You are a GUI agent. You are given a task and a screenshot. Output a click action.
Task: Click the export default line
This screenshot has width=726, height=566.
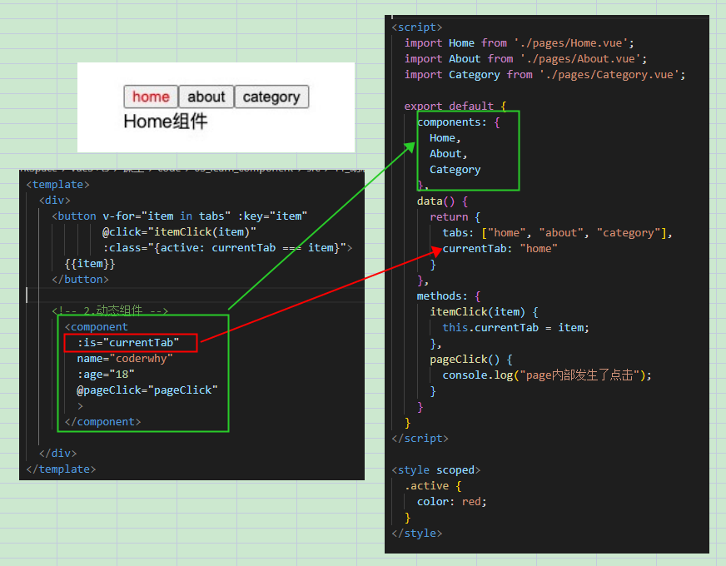point(455,106)
